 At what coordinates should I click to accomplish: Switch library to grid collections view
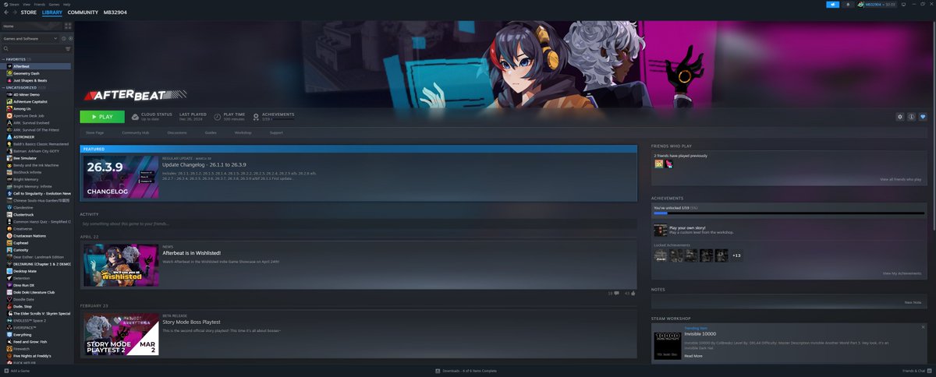pos(68,26)
